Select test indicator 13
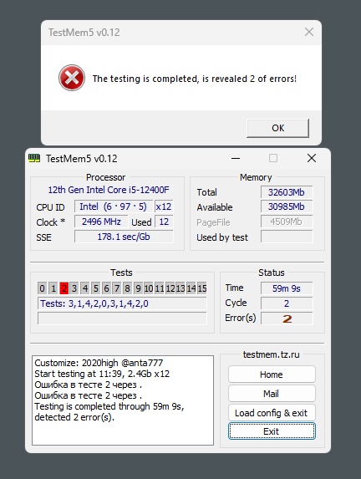This screenshot has height=479, width=361. 180,288
